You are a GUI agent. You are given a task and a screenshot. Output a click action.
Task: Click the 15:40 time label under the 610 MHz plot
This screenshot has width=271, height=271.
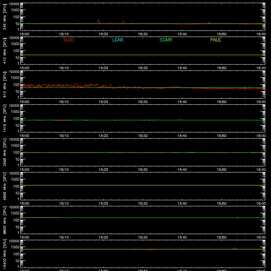[x=182, y=102]
